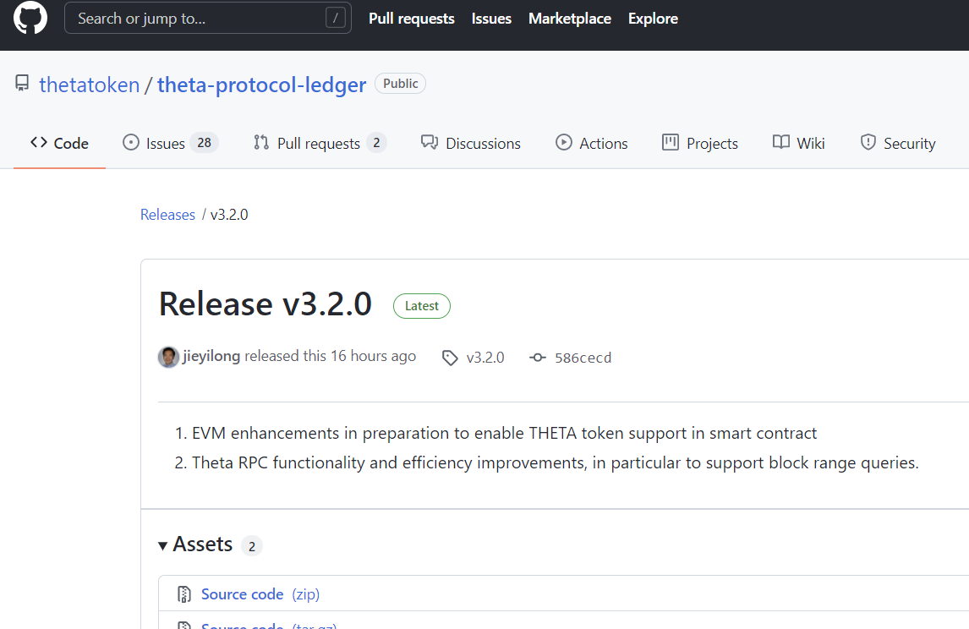Open Pull requests in top navigation bar
The image size is (969, 629).
point(412,19)
